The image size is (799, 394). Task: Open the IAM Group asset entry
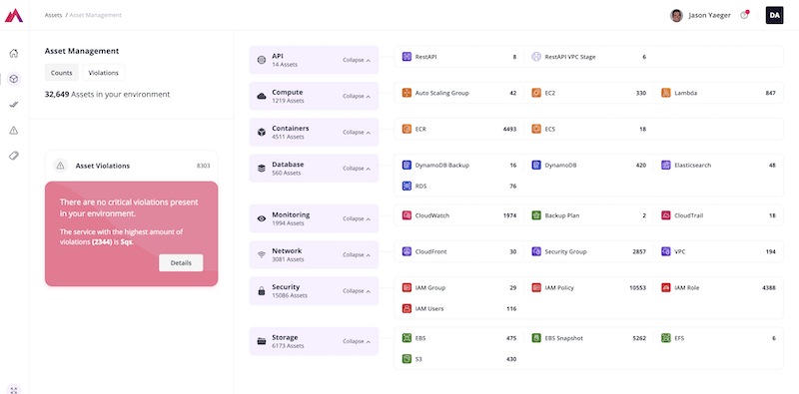(x=458, y=287)
